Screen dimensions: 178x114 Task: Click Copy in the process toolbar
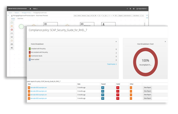coord(88,15)
